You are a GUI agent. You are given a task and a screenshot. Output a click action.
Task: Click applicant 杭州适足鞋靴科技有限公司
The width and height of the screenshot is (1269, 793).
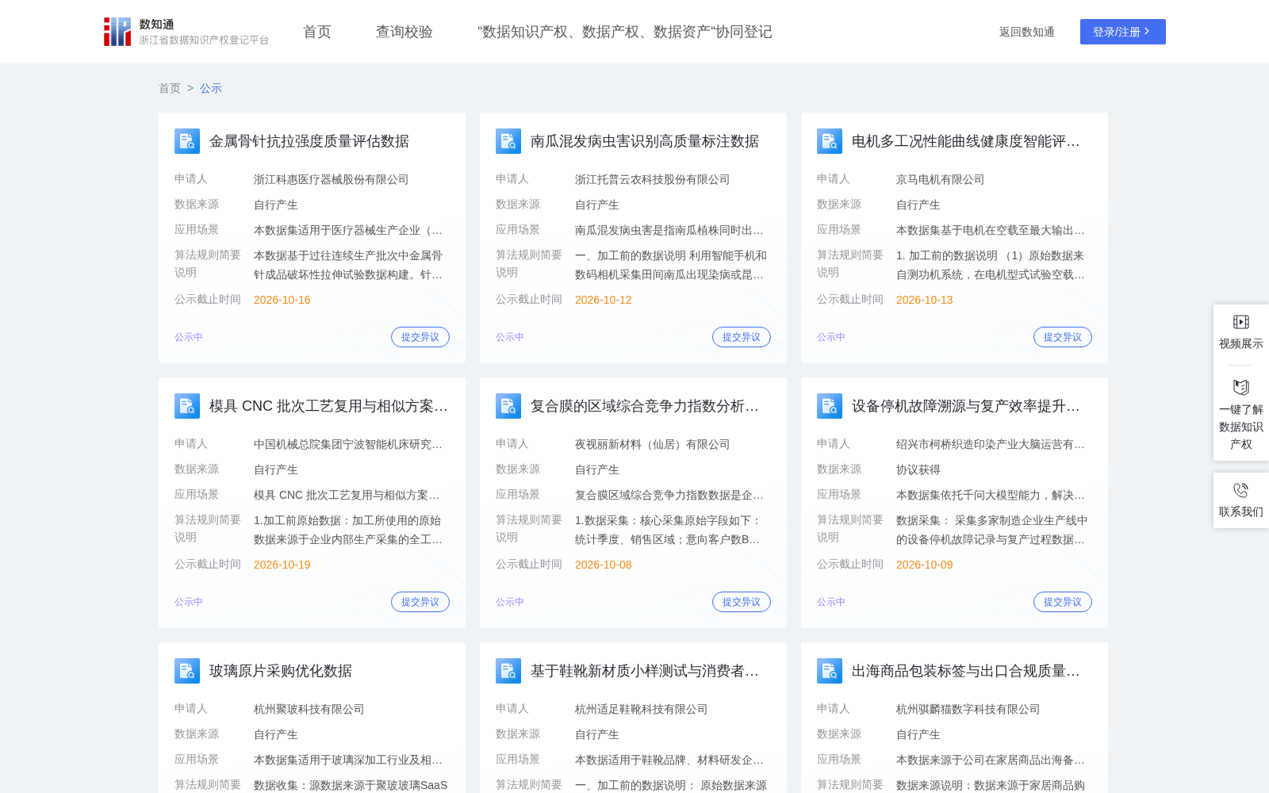pyautogui.click(x=642, y=709)
